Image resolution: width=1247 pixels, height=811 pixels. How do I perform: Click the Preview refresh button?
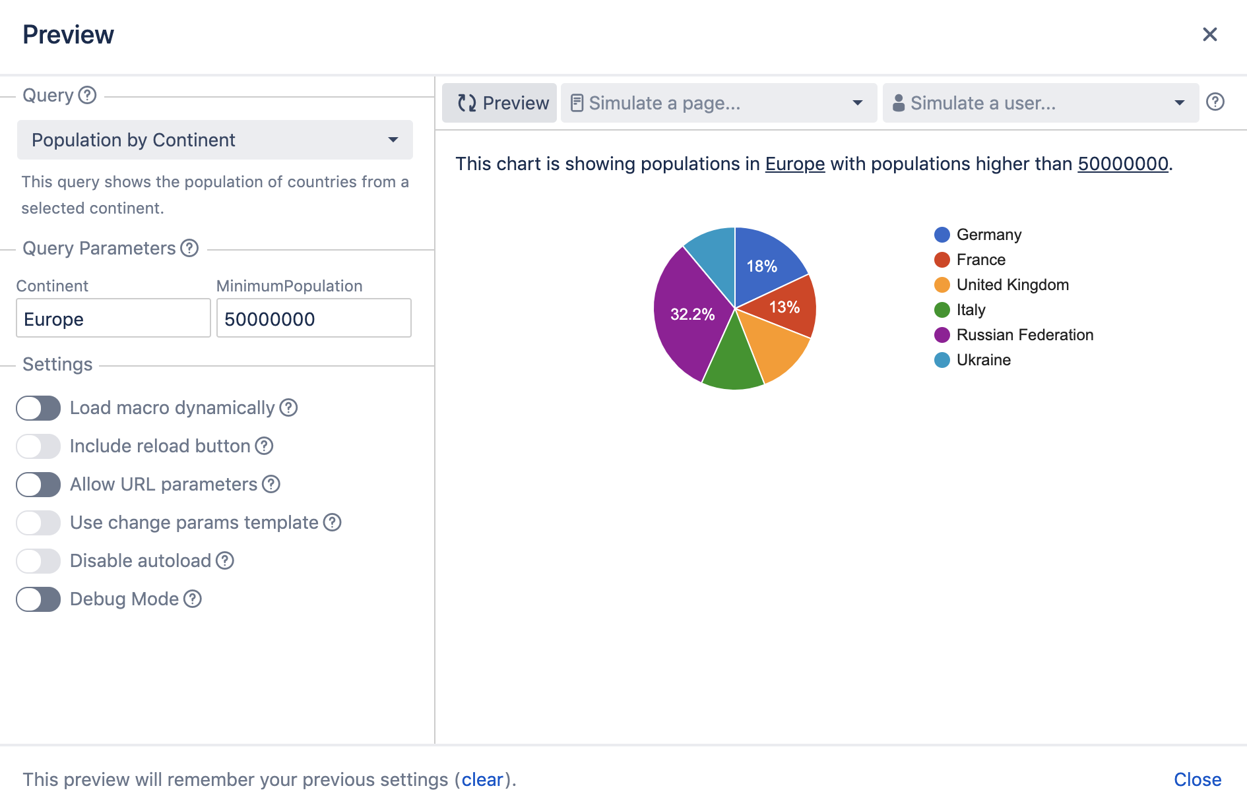(x=499, y=103)
